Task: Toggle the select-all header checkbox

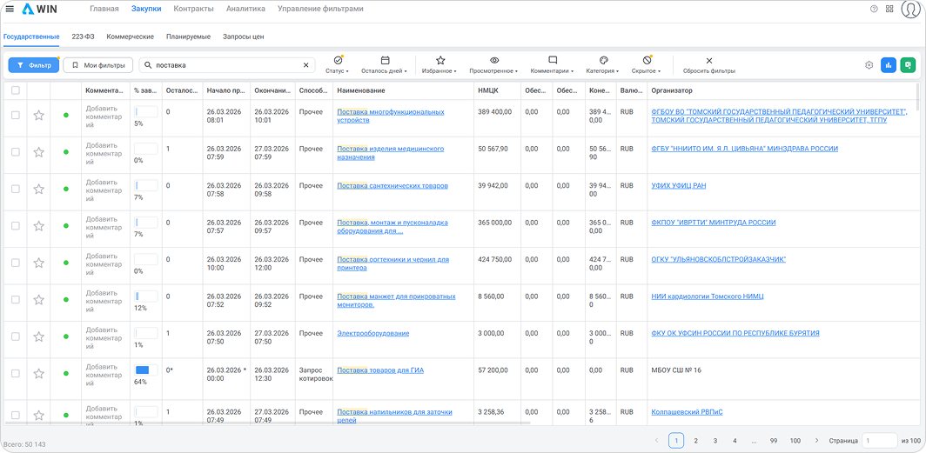Action: pyautogui.click(x=16, y=90)
